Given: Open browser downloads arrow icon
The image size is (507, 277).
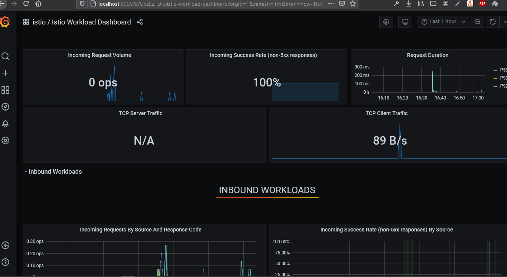Looking at the screenshot, I should pyautogui.click(x=409, y=4).
